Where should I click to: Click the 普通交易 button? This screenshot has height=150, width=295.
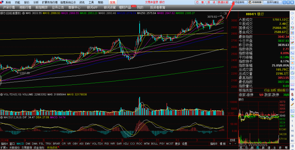pyautogui.click(x=223, y=2)
